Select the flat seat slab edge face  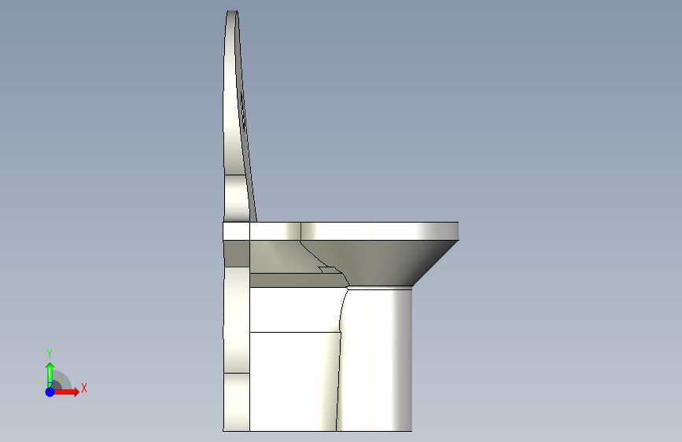coord(341,231)
